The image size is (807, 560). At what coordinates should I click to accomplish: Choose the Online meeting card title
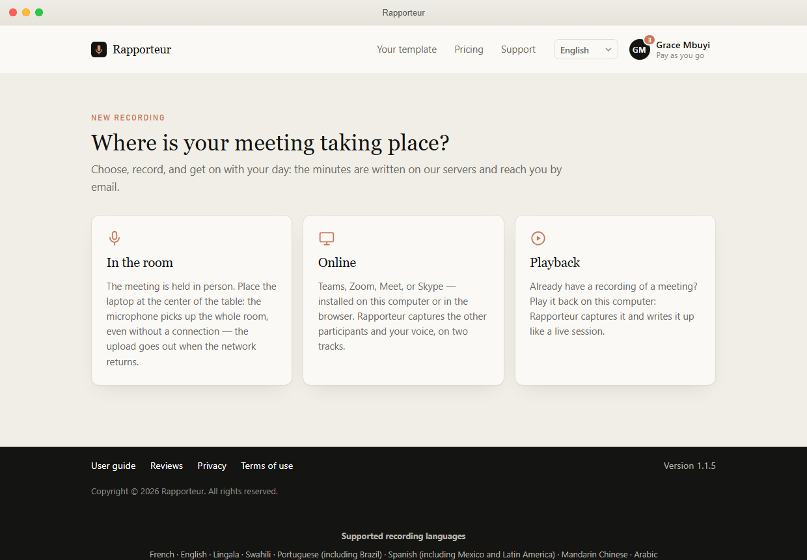point(337,262)
